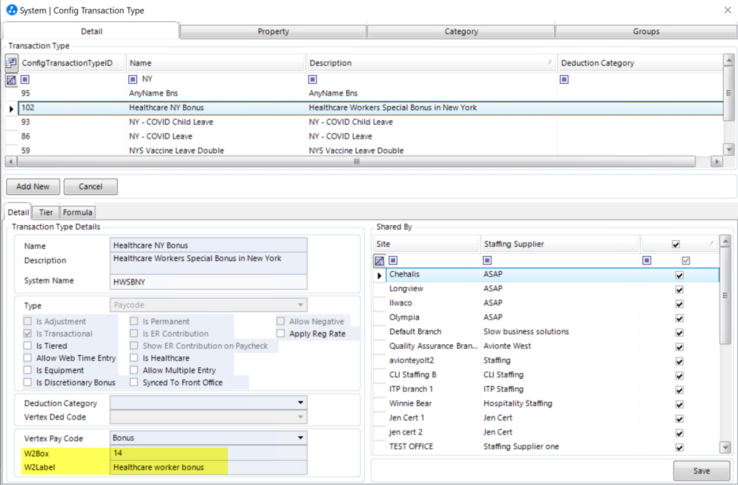Toggle the Is Tiered checkbox

click(28, 346)
